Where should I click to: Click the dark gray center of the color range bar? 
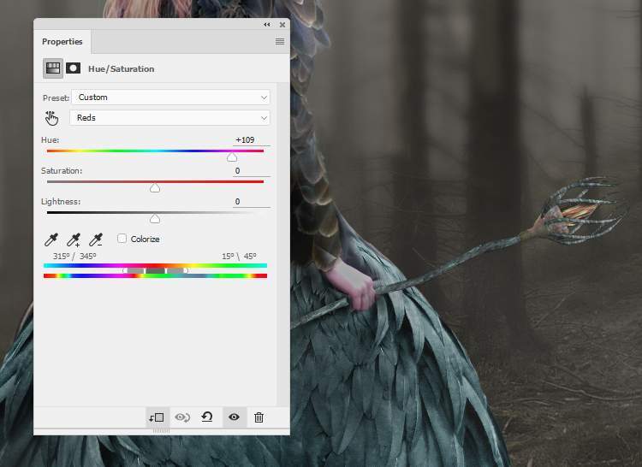coord(156,271)
